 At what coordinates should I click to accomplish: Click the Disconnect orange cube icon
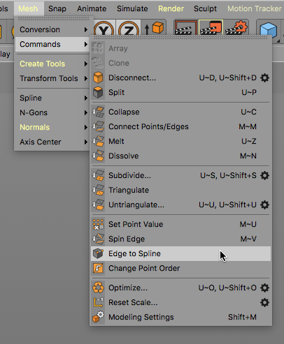pos(98,77)
